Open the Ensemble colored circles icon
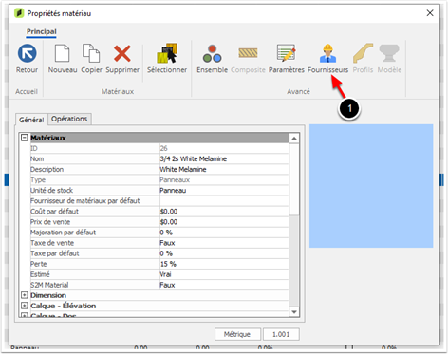Viewport: 448px width, 354px height. pos(212,53)
